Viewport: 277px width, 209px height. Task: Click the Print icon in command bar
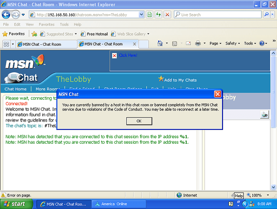click(198, 44)
